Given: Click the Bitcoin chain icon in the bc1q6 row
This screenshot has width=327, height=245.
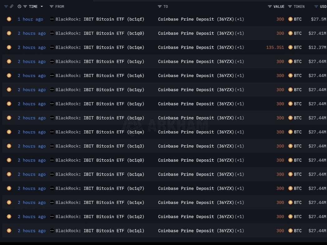Looking at the screenshot, I should (9, 75).
